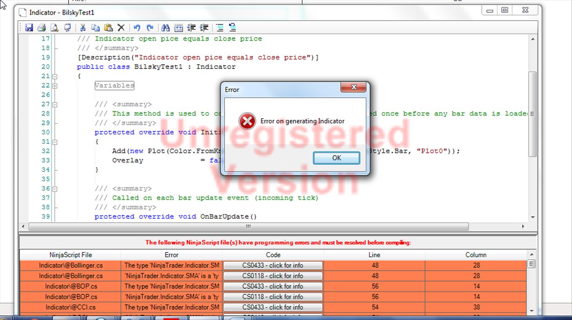Paste from clipboard with the toolbar icon
The height and width of the screenshot is (320, 572).
point(108,28)
